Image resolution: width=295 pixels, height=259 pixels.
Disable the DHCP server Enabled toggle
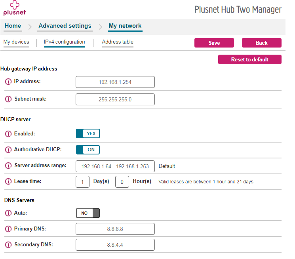pos(88,133)
